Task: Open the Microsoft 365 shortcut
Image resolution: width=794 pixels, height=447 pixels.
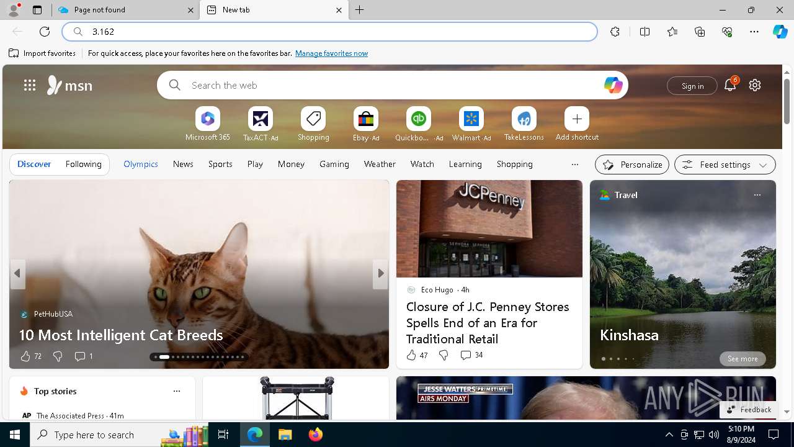Action: click(208, 124)
